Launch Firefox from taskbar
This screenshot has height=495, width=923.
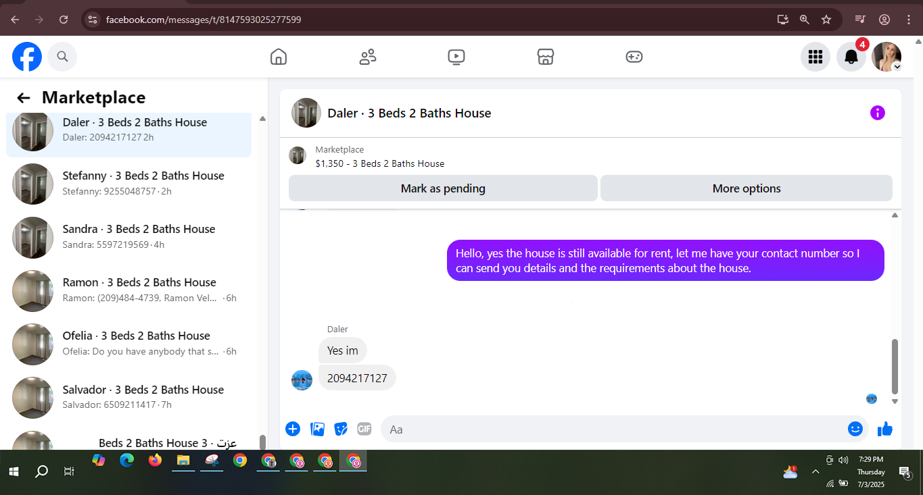tap(155, 461)
